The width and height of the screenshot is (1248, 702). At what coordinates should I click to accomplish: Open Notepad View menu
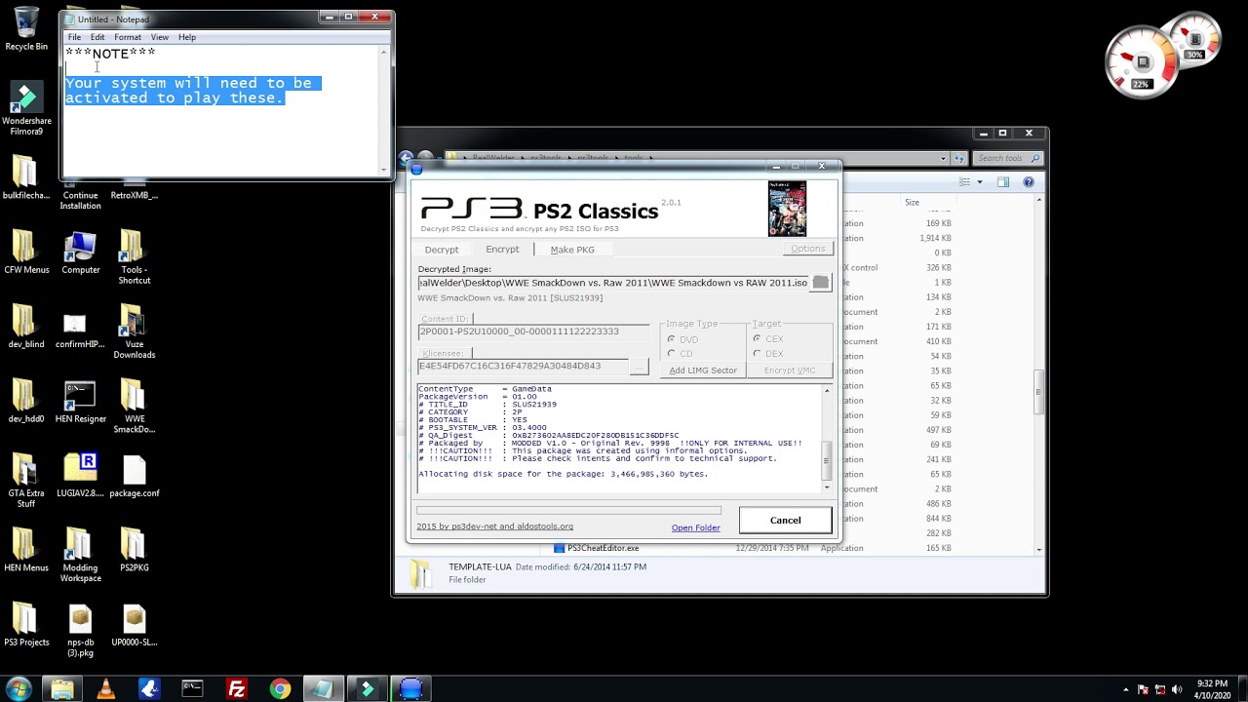pyautogui.click(x=160, y=37)
